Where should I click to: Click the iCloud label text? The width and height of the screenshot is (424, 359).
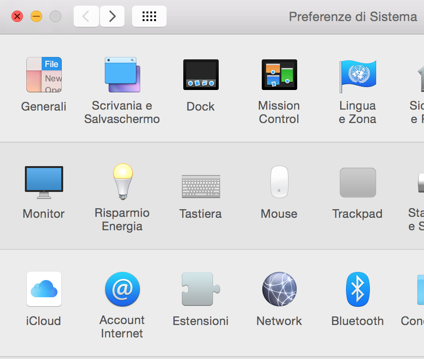[44, 321]
